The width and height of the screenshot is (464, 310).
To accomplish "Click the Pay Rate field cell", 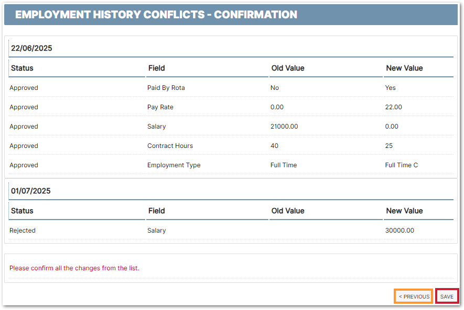I will click(x=160, y=107).
